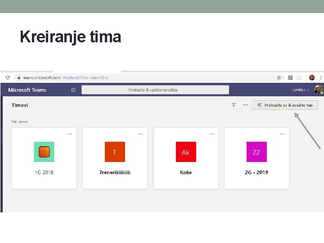Click Pridružite se ili izradite tim button

coord(285,105)
